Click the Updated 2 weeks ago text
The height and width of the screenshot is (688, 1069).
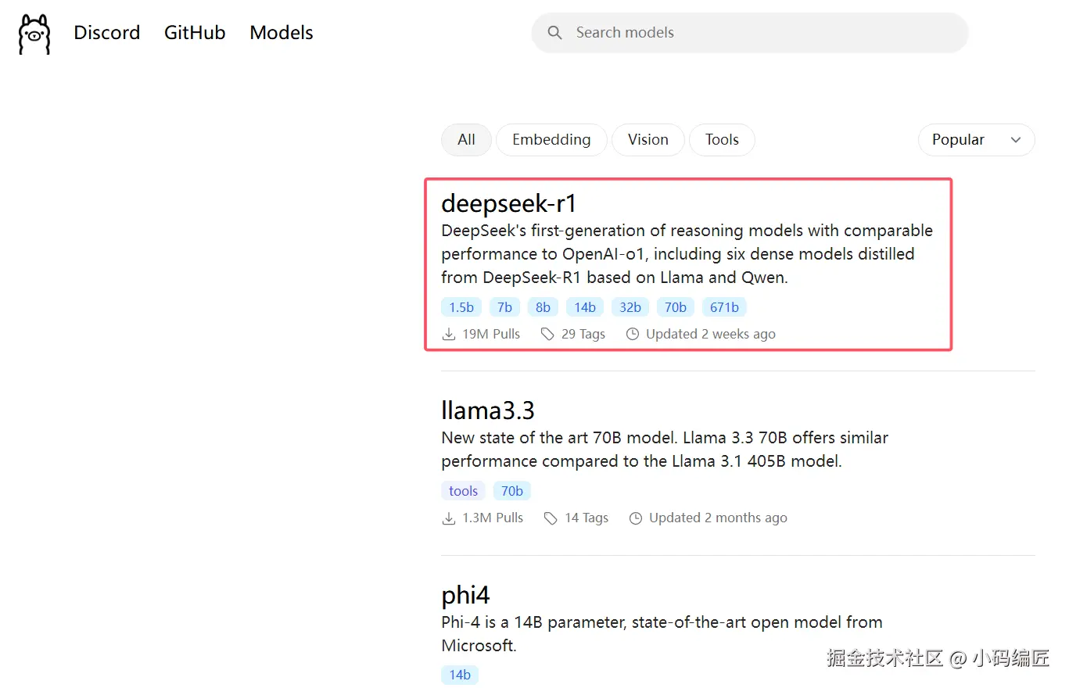click(x=711, y=335)
